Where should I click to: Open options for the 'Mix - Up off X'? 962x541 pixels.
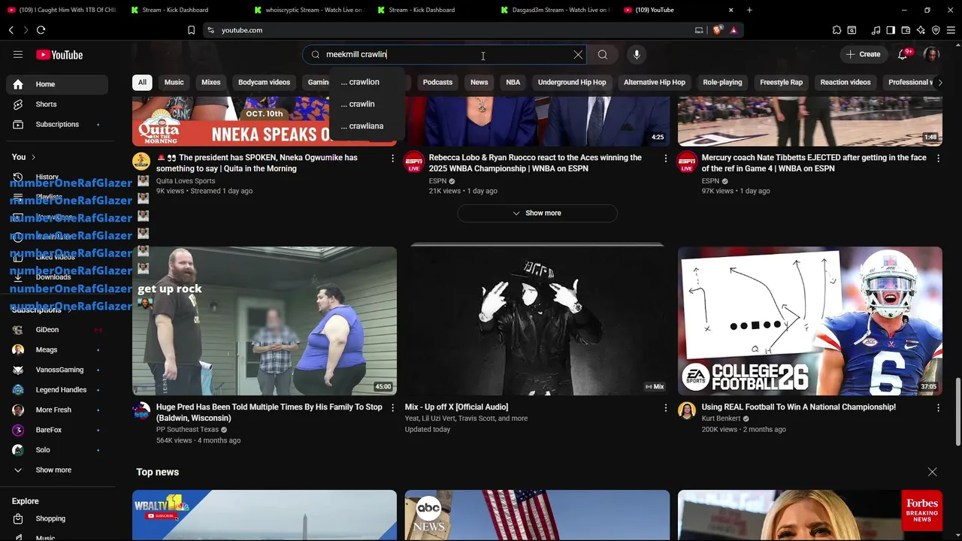click(665, 408)
